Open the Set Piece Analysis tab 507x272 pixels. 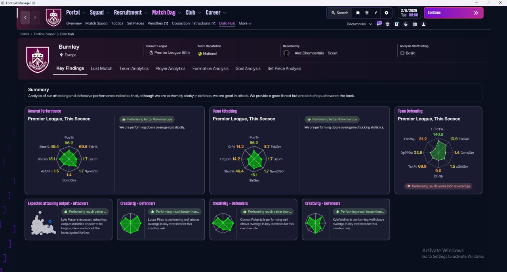click(x=284, y=68)
